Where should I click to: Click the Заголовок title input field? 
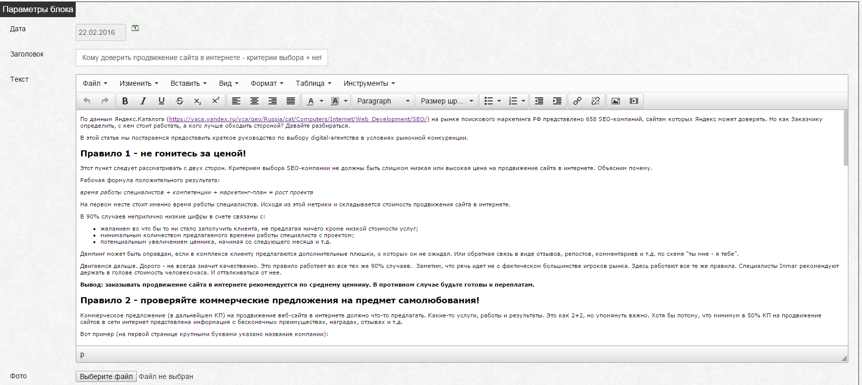tap(202, 58)
